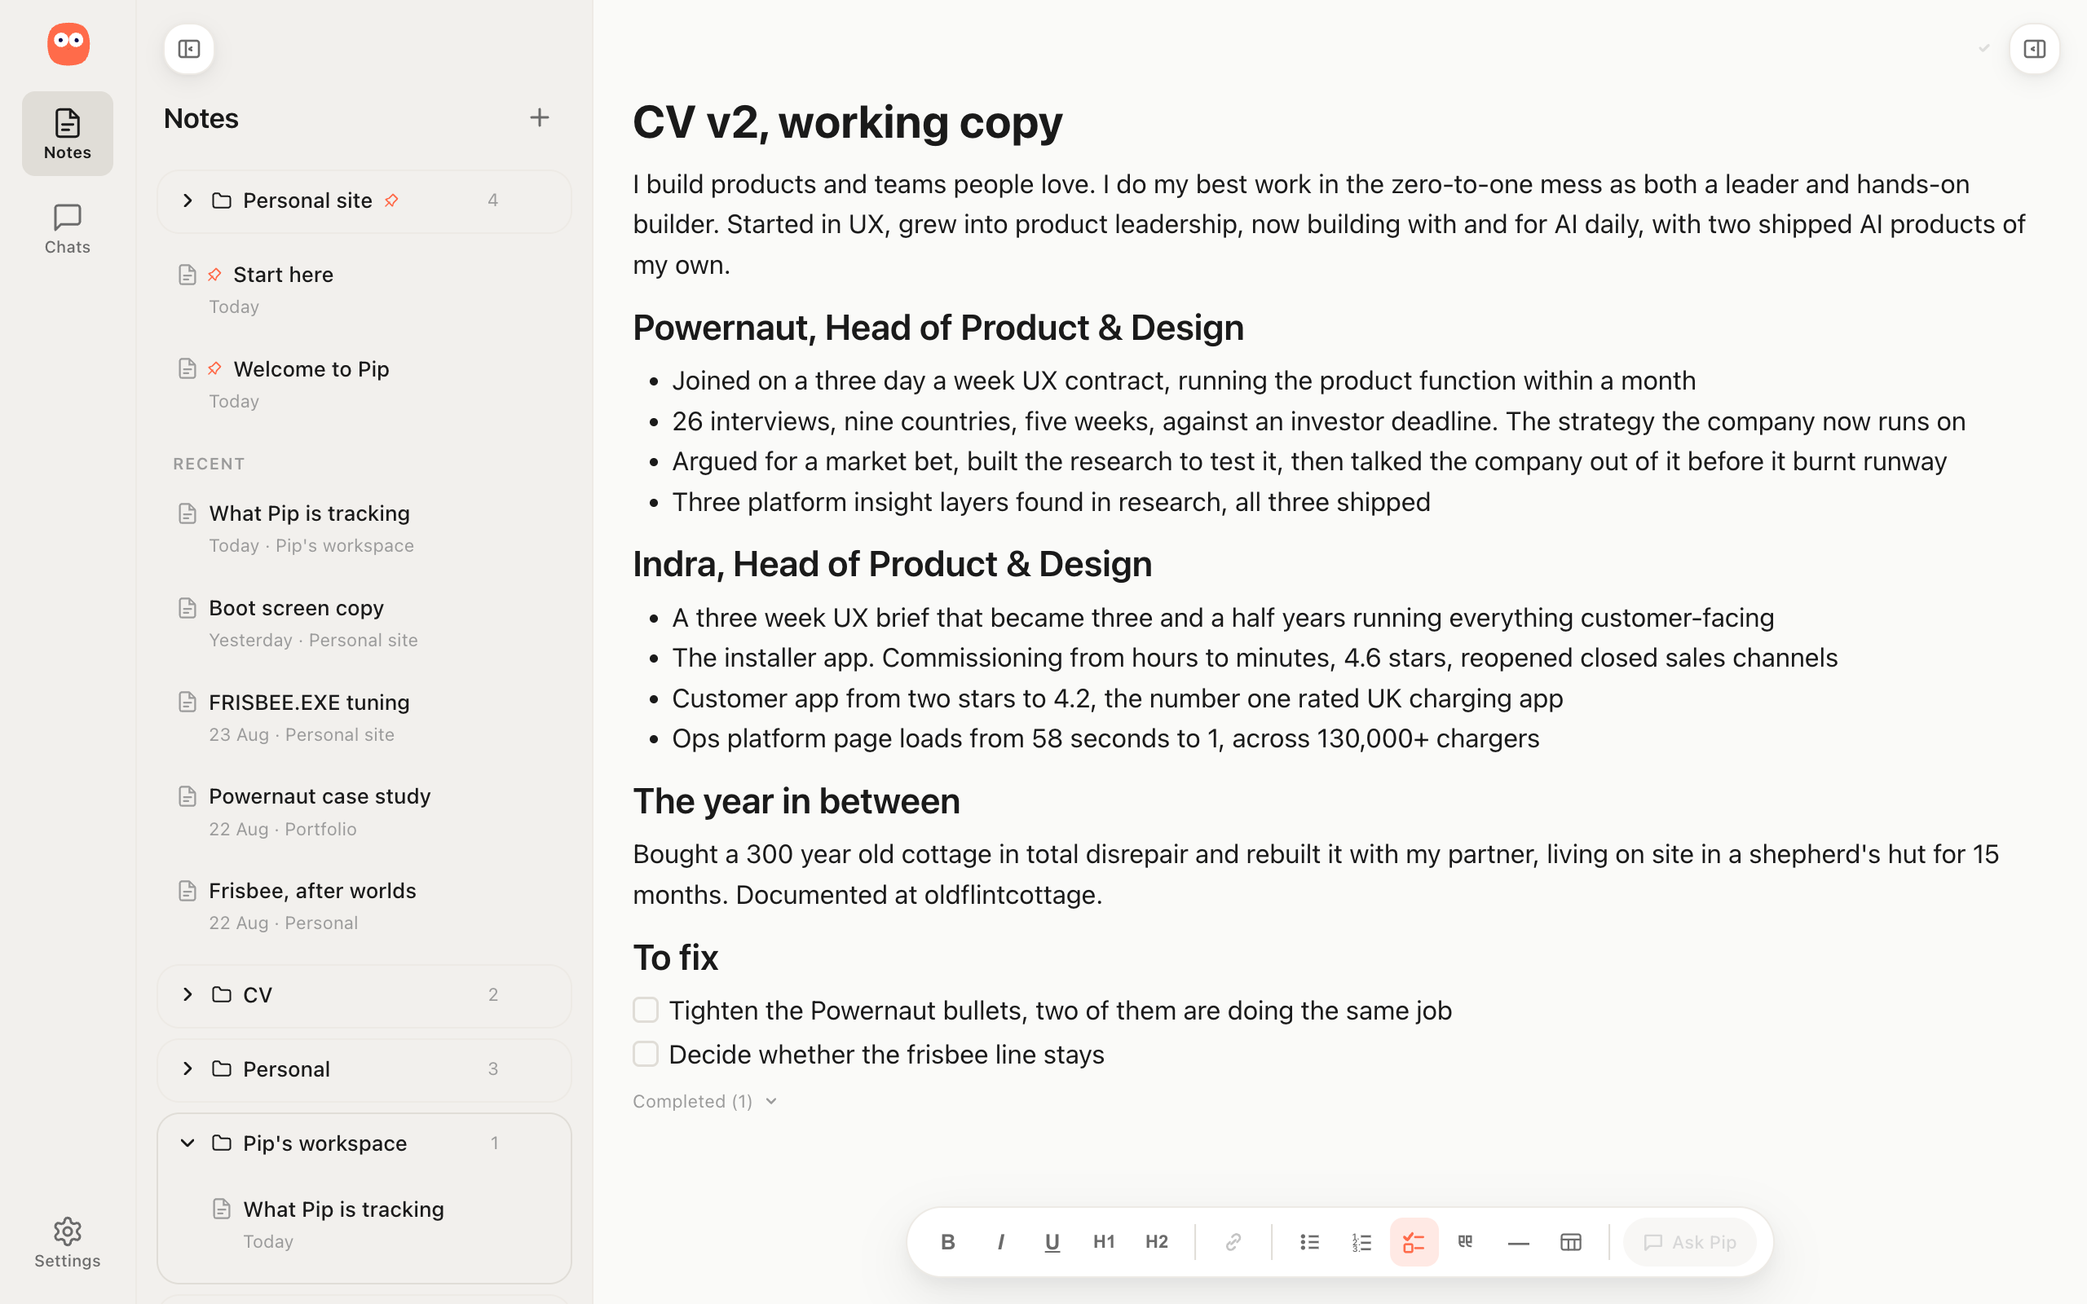Expand the Completed (1) section

point(704,1101)
